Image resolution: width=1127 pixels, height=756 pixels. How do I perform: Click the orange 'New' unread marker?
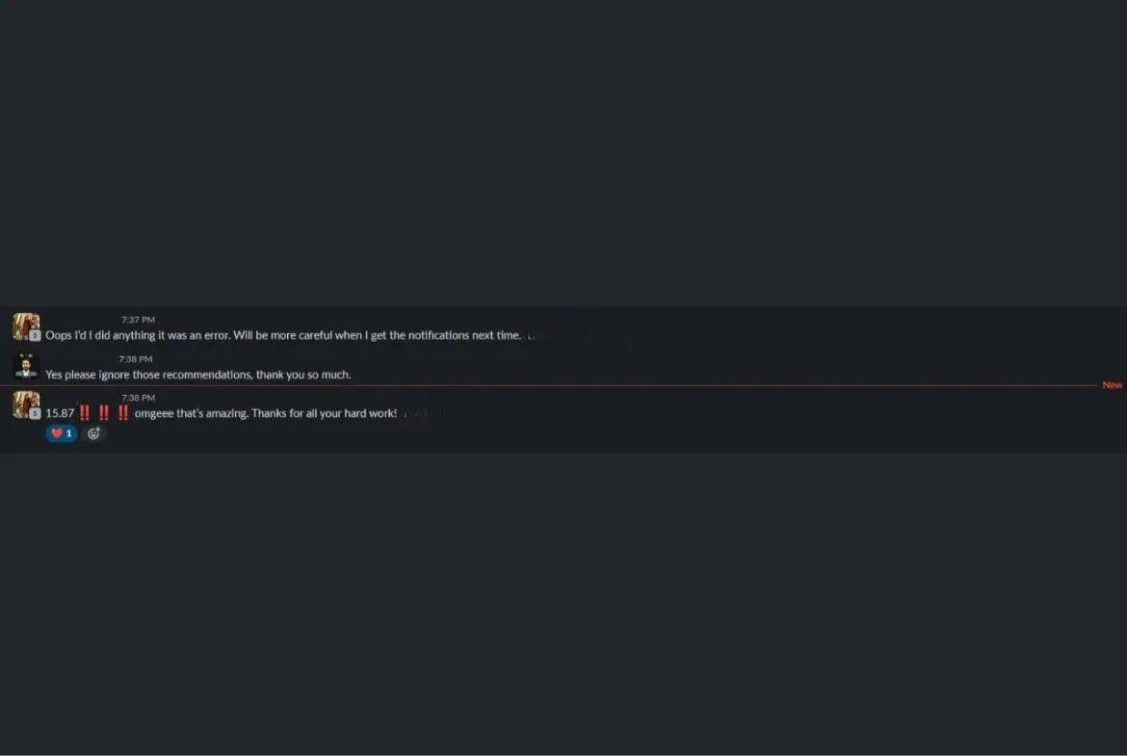pos(1112,385)
